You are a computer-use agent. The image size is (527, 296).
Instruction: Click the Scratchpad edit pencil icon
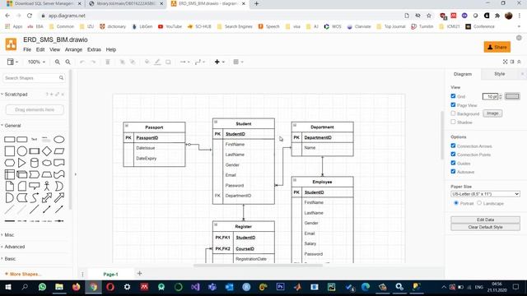(57, 95)
